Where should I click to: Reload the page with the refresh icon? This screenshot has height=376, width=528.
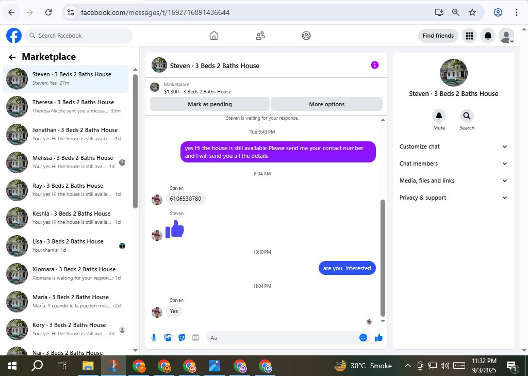[x=48, y=12]
